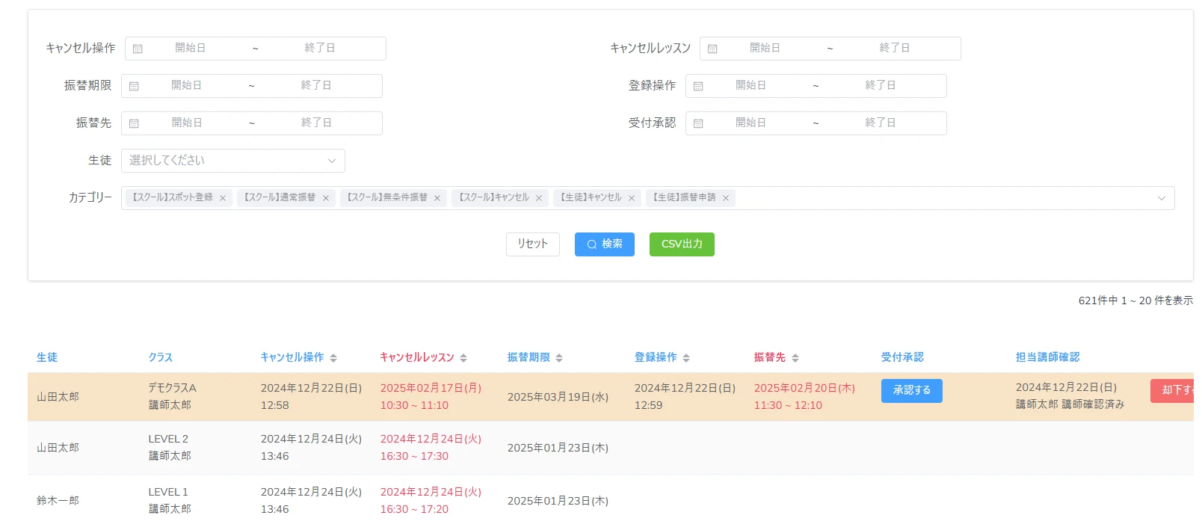Remove the 【生徒】振替申請 category tag
1202x524 pixels.
click(726, 198)
